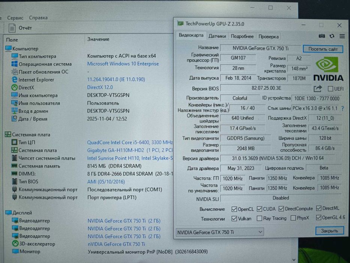Screen dimensions: 350x263
Task: Toggle the CUDA checkbox
Action: (259, 209)
